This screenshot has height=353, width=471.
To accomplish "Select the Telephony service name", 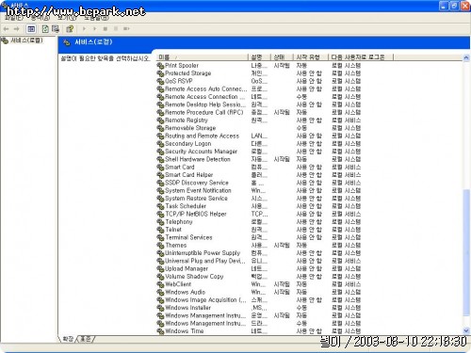I will [x=179, y=222].
